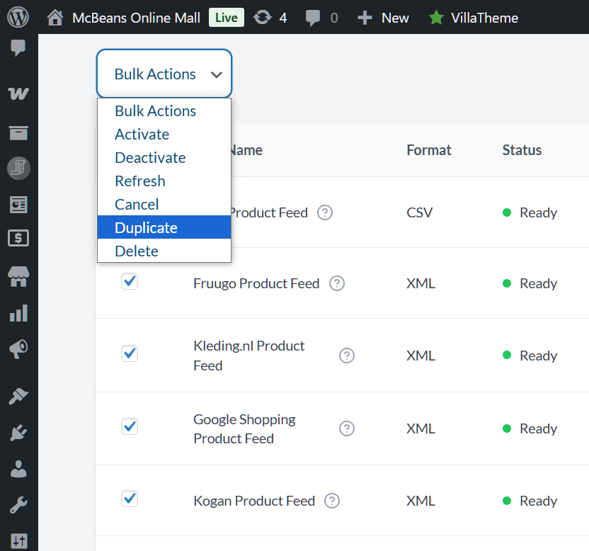Viewport: 589px width, 551px height.
Task: Click help icon beside the CSV Product Feed row
Action: tap(324, 212)
